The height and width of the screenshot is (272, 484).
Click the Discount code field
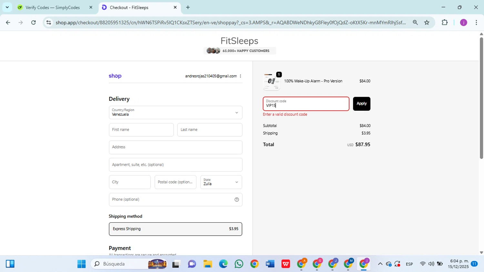click(306, 104)
